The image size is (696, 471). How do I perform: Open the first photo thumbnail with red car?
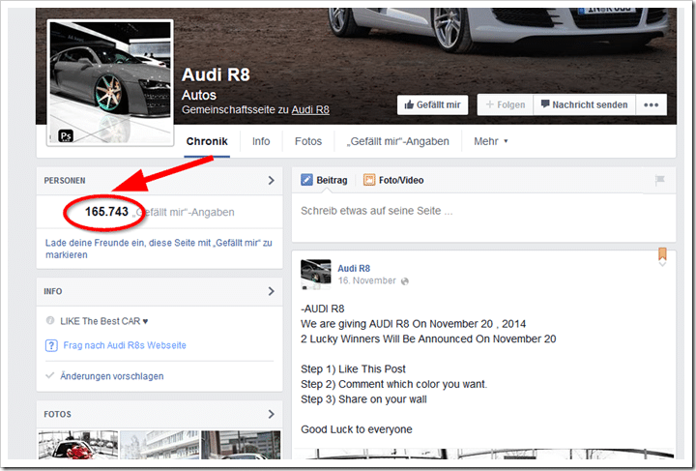(x=78, y=444)
